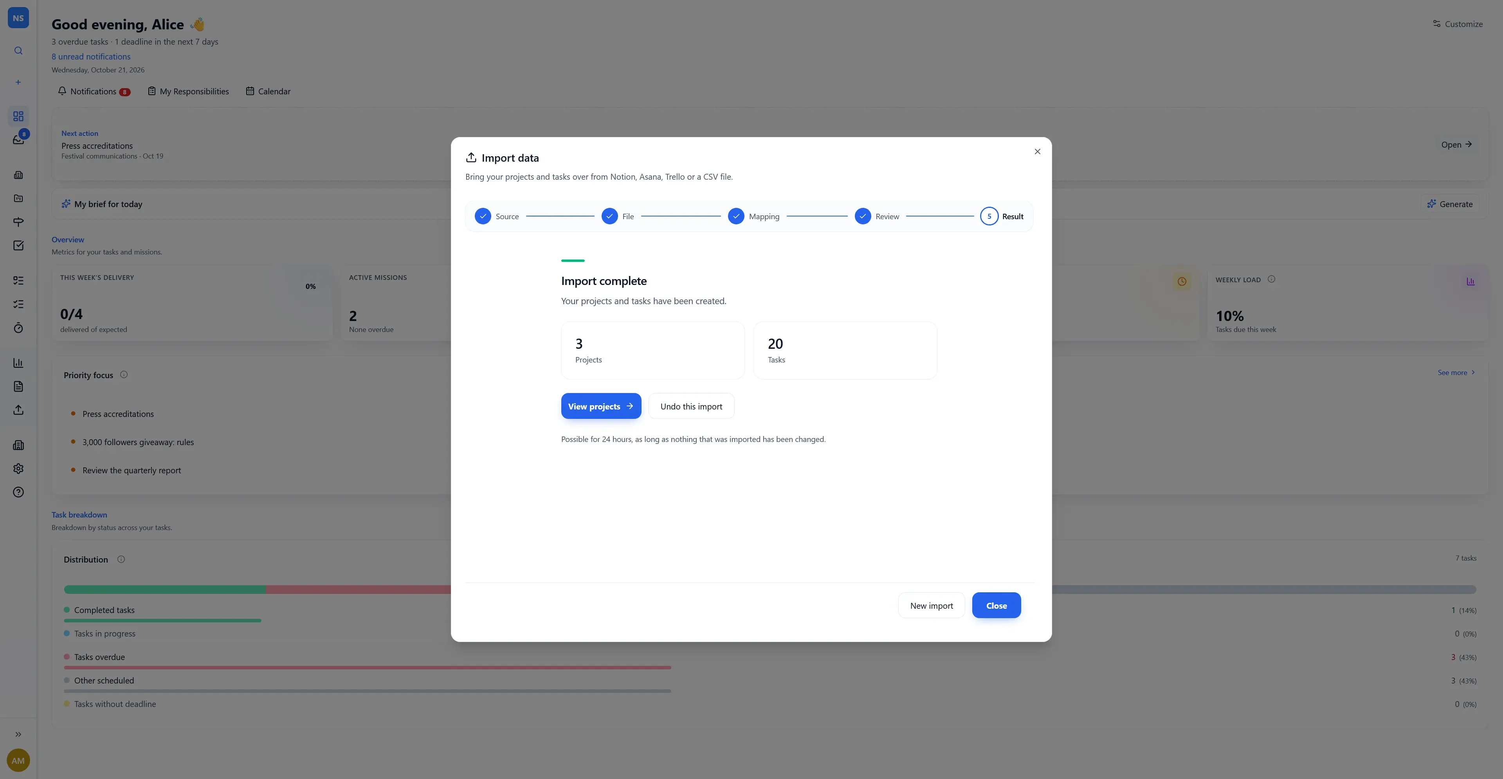Click the Distribution info icon

(x=121, y=559)
